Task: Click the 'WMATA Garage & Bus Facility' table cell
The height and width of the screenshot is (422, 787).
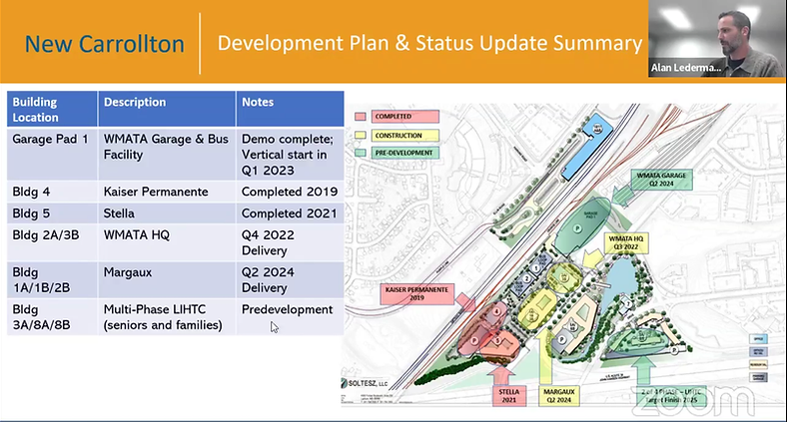Action: point(167,154)
